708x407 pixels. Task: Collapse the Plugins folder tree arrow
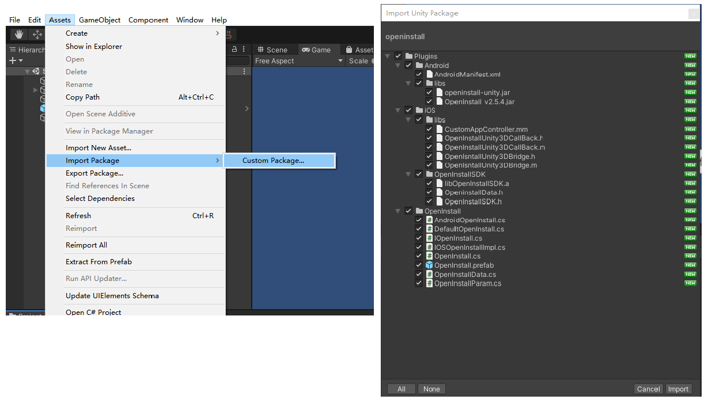(388, 56)
